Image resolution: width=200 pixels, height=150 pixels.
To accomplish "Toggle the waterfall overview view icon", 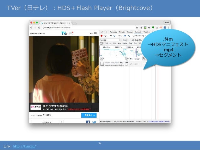I will pyautogui.click(x=129, y=36).
